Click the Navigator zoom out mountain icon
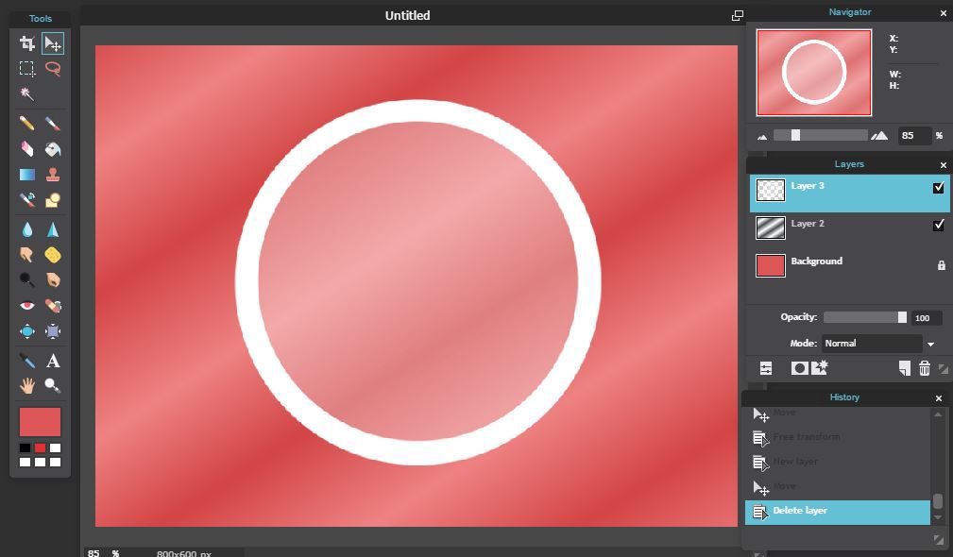Screen dimensions: 953x557 click(762, 137)
